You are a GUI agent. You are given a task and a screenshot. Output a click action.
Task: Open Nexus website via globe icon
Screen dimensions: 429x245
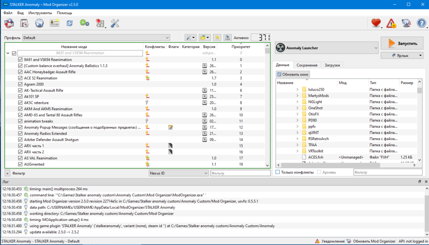click(x=39, y=24)
